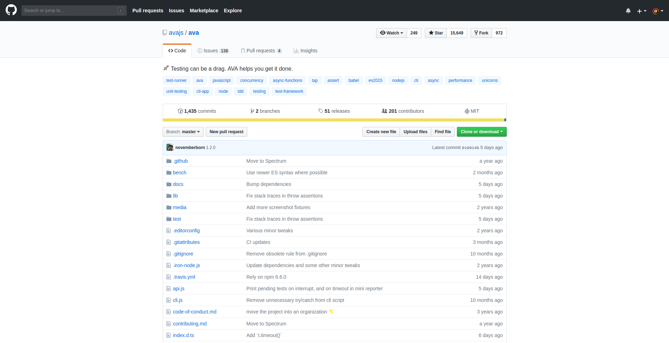This screenshot has width=669, height=343.
Task: Click the New pull request button
Action: coord(227,132)
